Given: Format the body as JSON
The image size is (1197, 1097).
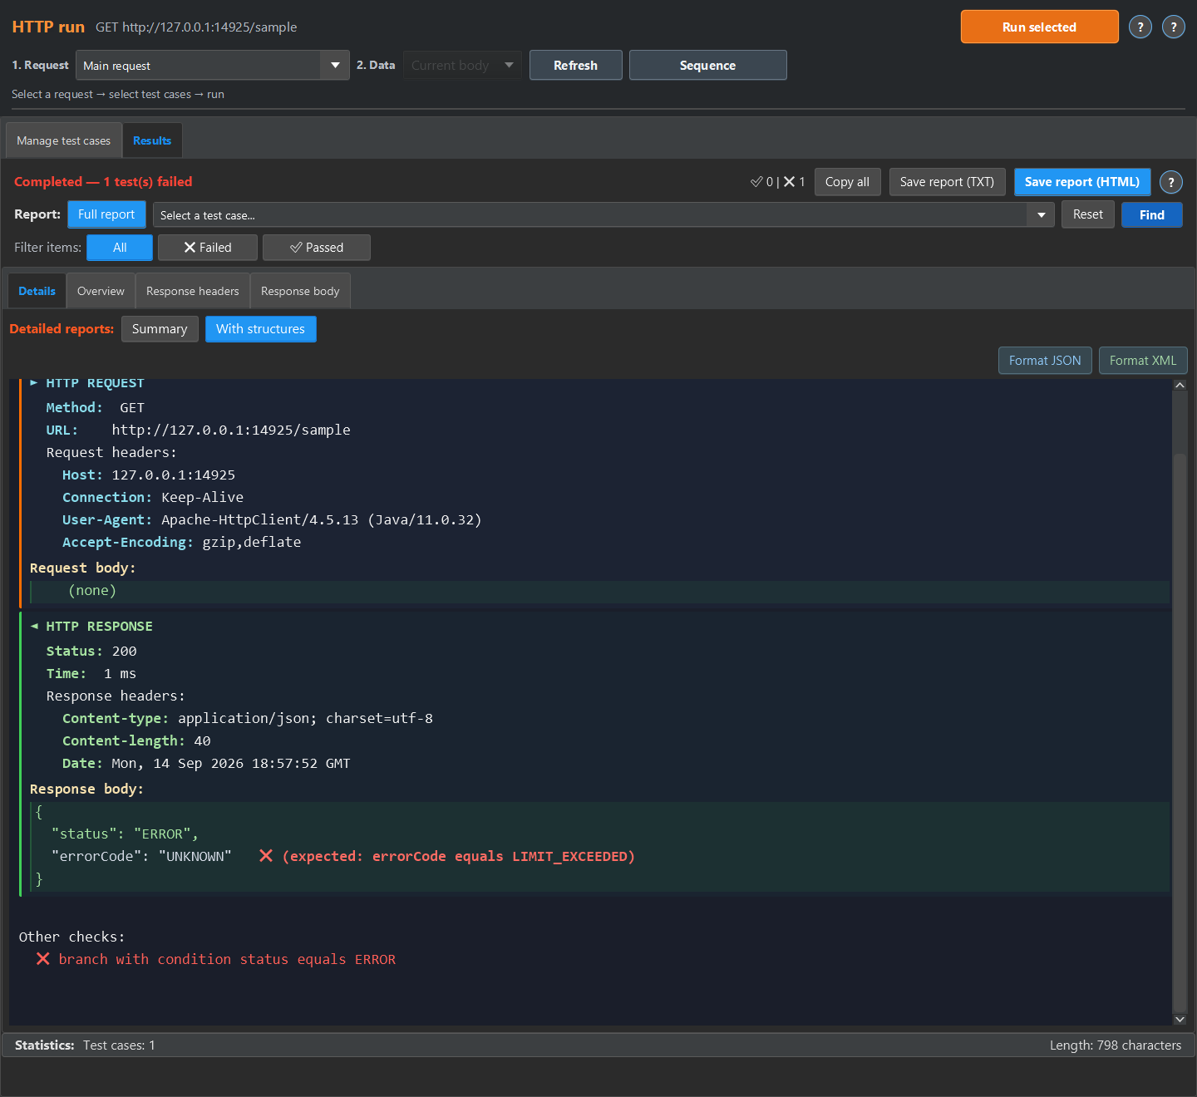Looking at the screenshot, I should click(1045, 361).
